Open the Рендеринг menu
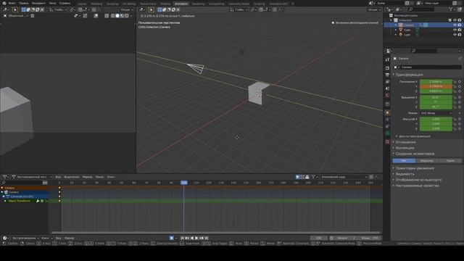Image resolution: width=464 pixels, height=261 pixels. click(38, 3)
